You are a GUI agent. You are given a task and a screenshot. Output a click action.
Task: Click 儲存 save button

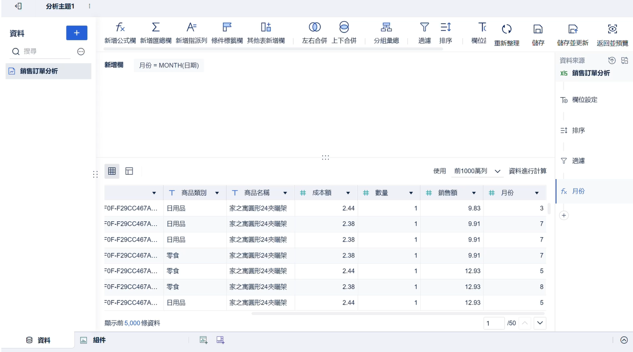pos(538,35)
